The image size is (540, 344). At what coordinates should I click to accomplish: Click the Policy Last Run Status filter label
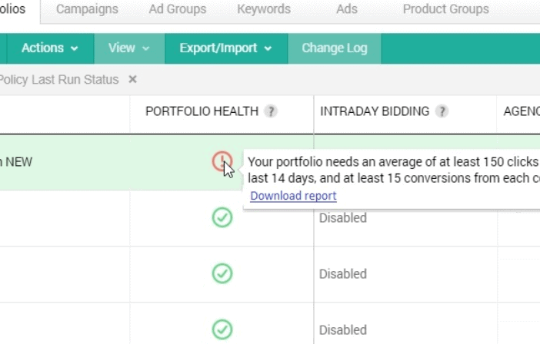pyautogui.click(x=59, y=79)
